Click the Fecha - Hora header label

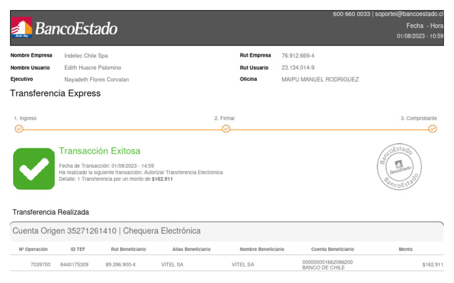point(424,26)
